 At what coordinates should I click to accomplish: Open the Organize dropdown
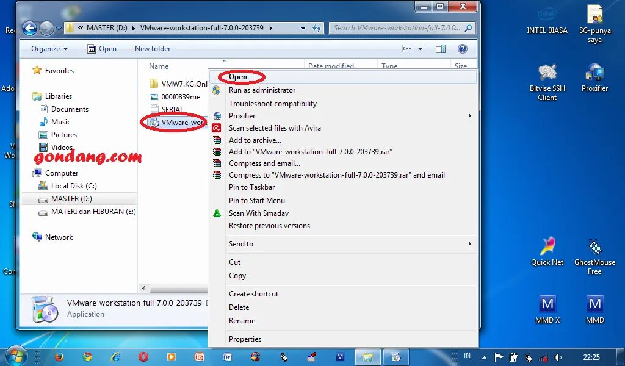pos(49,49)
